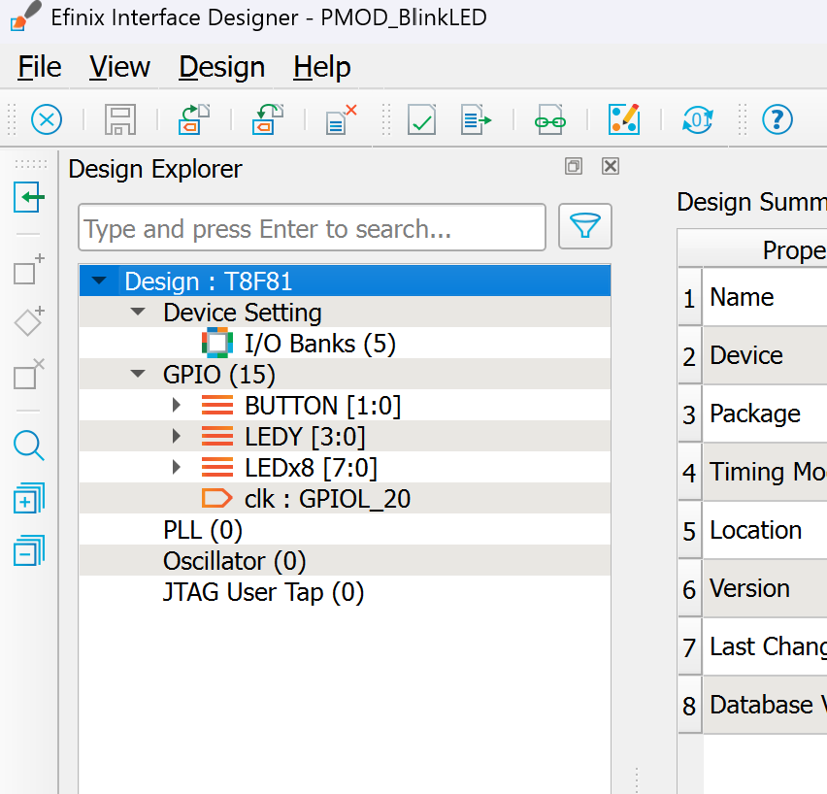Expand the LEDx8 [7:0] bus
The height and width of the screenshot is (794, 827).
[x=176, y=467]
